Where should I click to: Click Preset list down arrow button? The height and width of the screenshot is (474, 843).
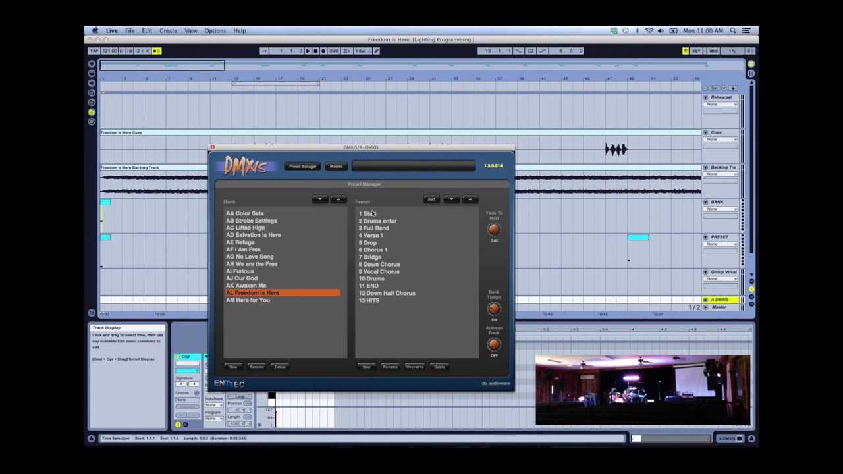click(451, 199)
